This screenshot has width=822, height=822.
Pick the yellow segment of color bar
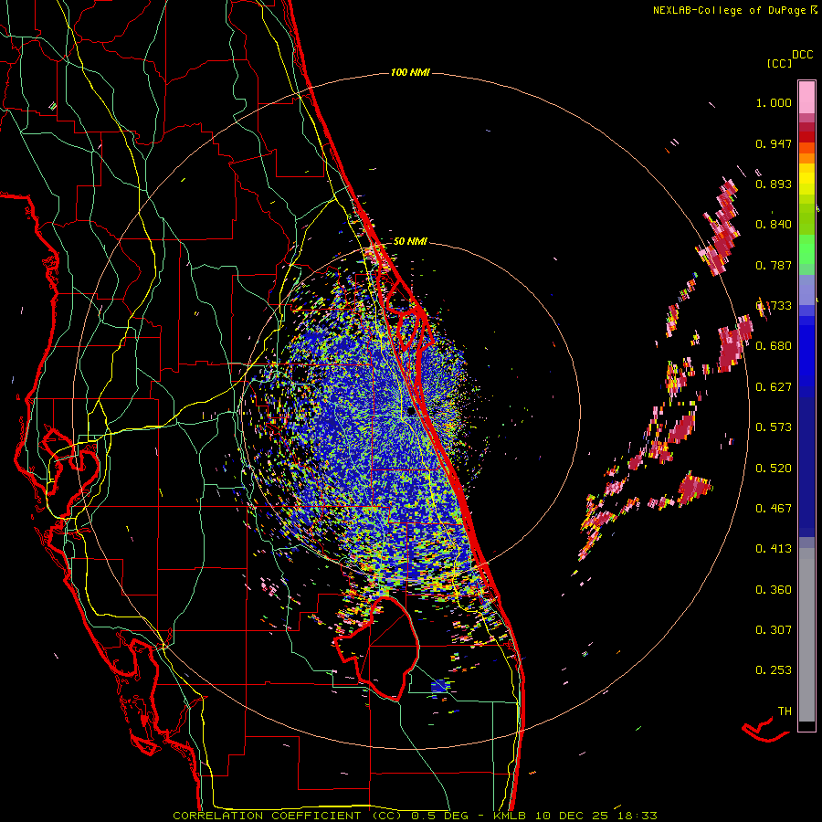click(x=806, y=179)
